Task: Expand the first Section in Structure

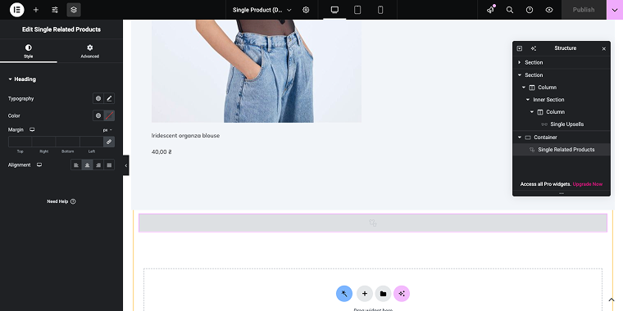Action: pos(519,62)
